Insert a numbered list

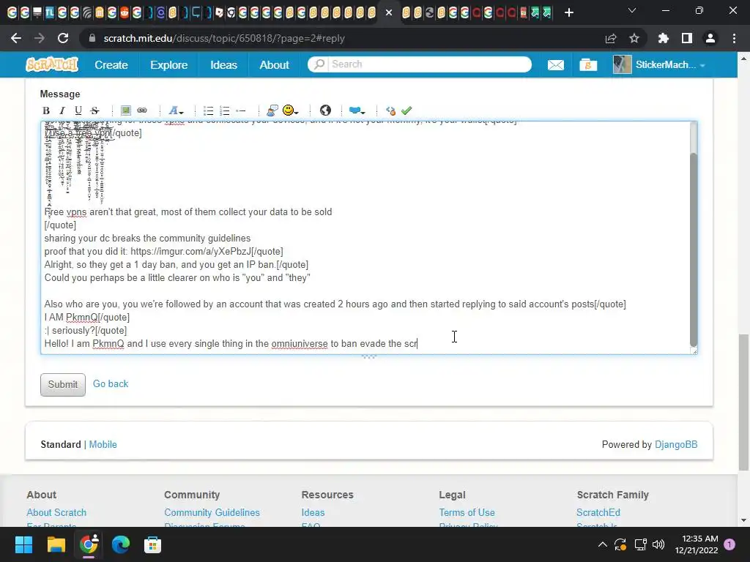(x=225, y=111)
